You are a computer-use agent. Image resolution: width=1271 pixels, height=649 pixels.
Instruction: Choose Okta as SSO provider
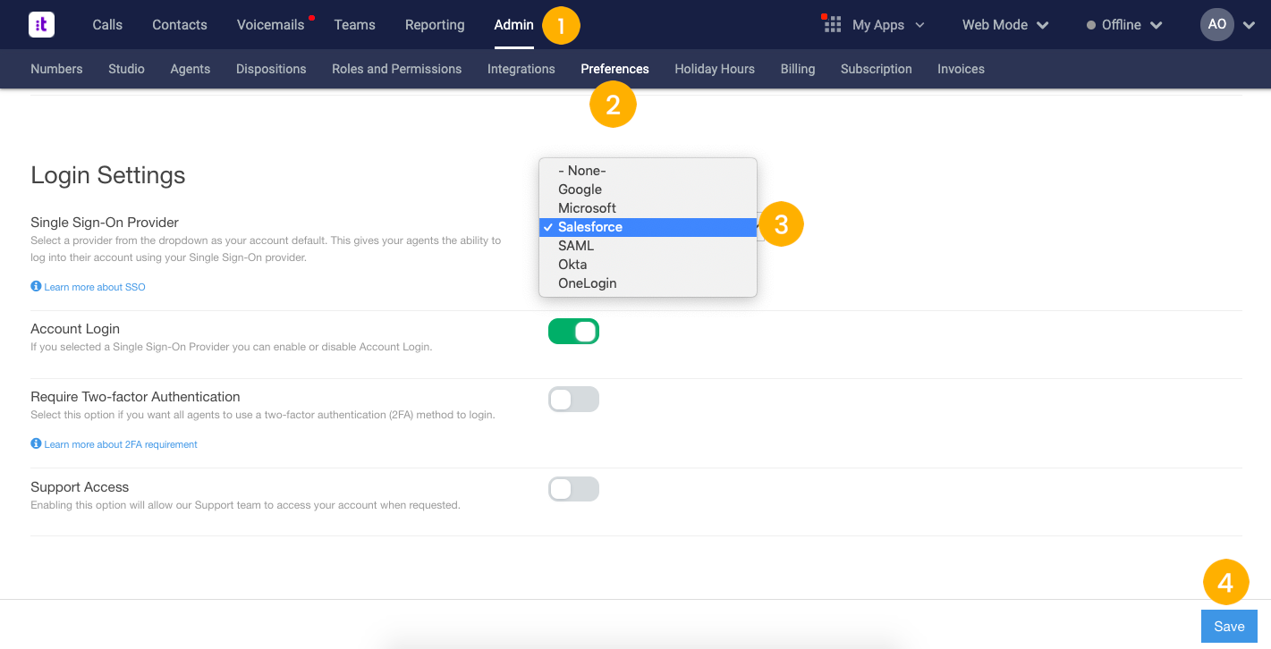(x=648, y=265)
